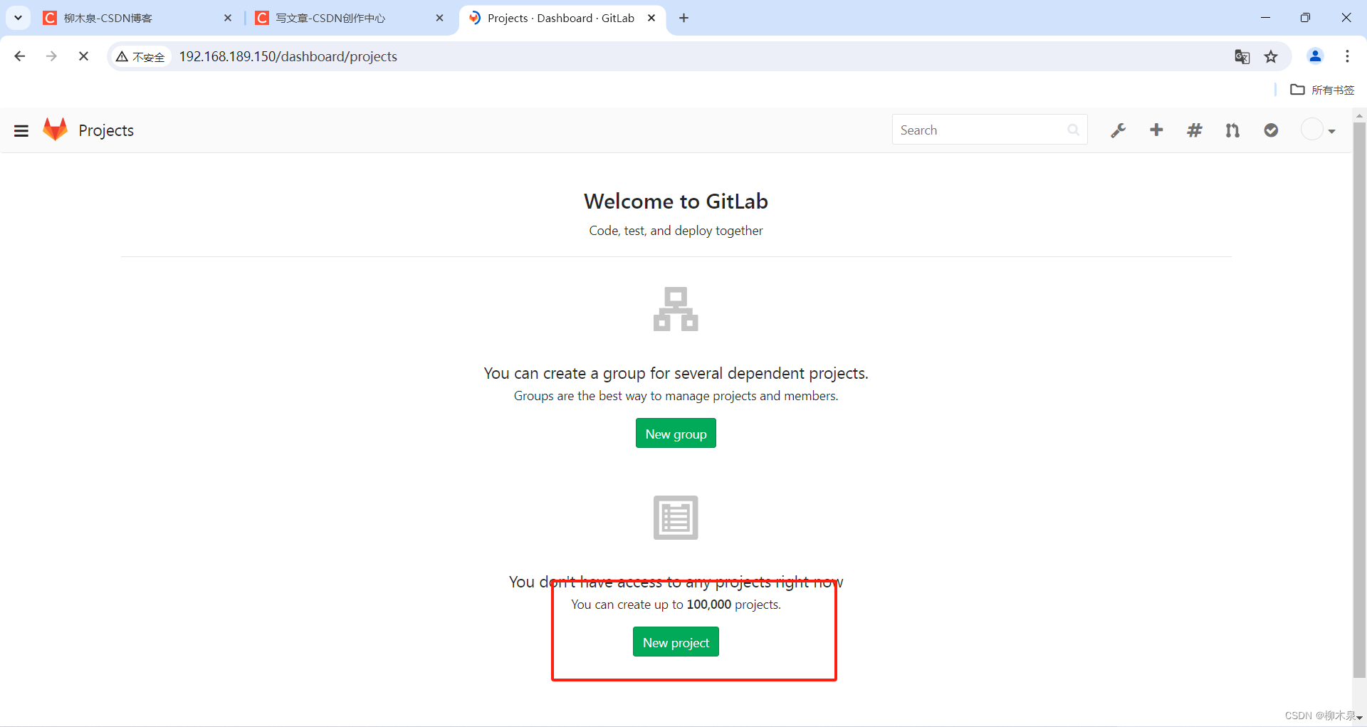Bookmark this page with star icon

pos(1271,56)
